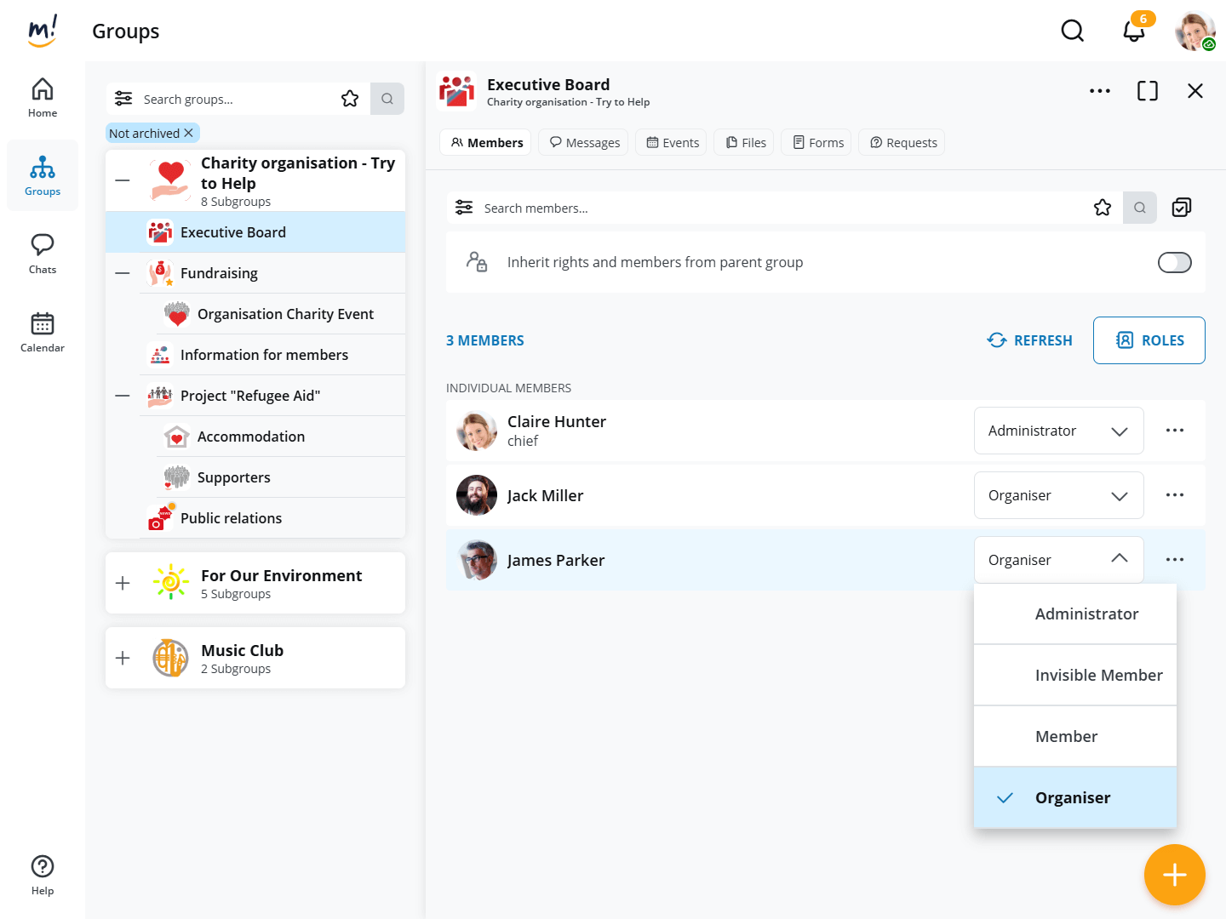Click the favorite star in group search
Viewport: 1226px width, 919px height.
click(350, 99)
